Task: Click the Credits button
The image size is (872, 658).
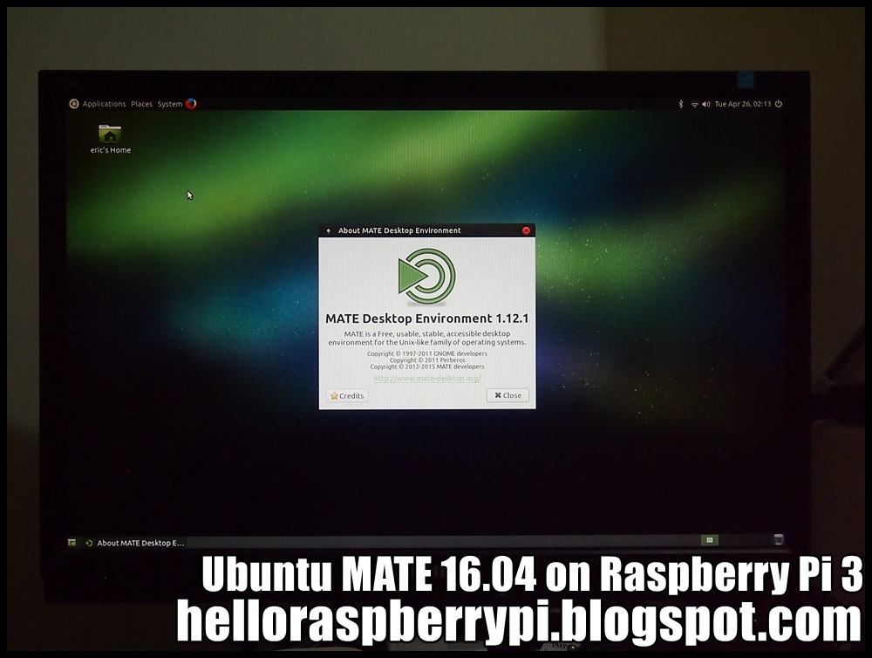Action: [x=347, y=396]
